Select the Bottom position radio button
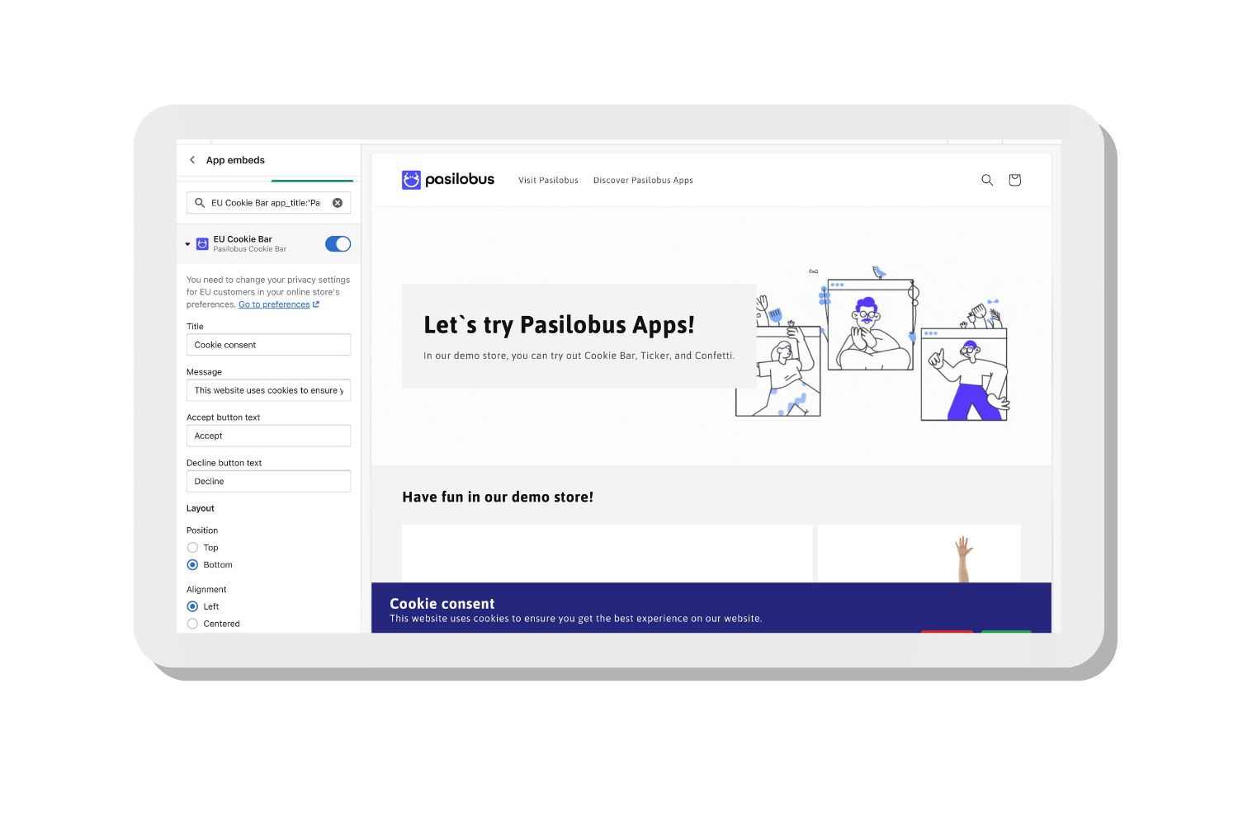Screen dimensions: 1238x825 [x=192, y=565]
